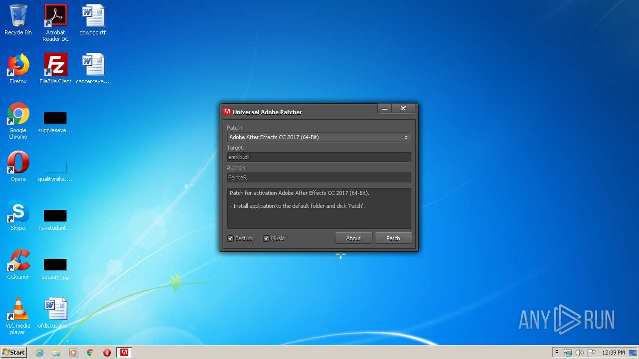
Task: Expand the Patch product dropdown
Action: coord(319,137)
